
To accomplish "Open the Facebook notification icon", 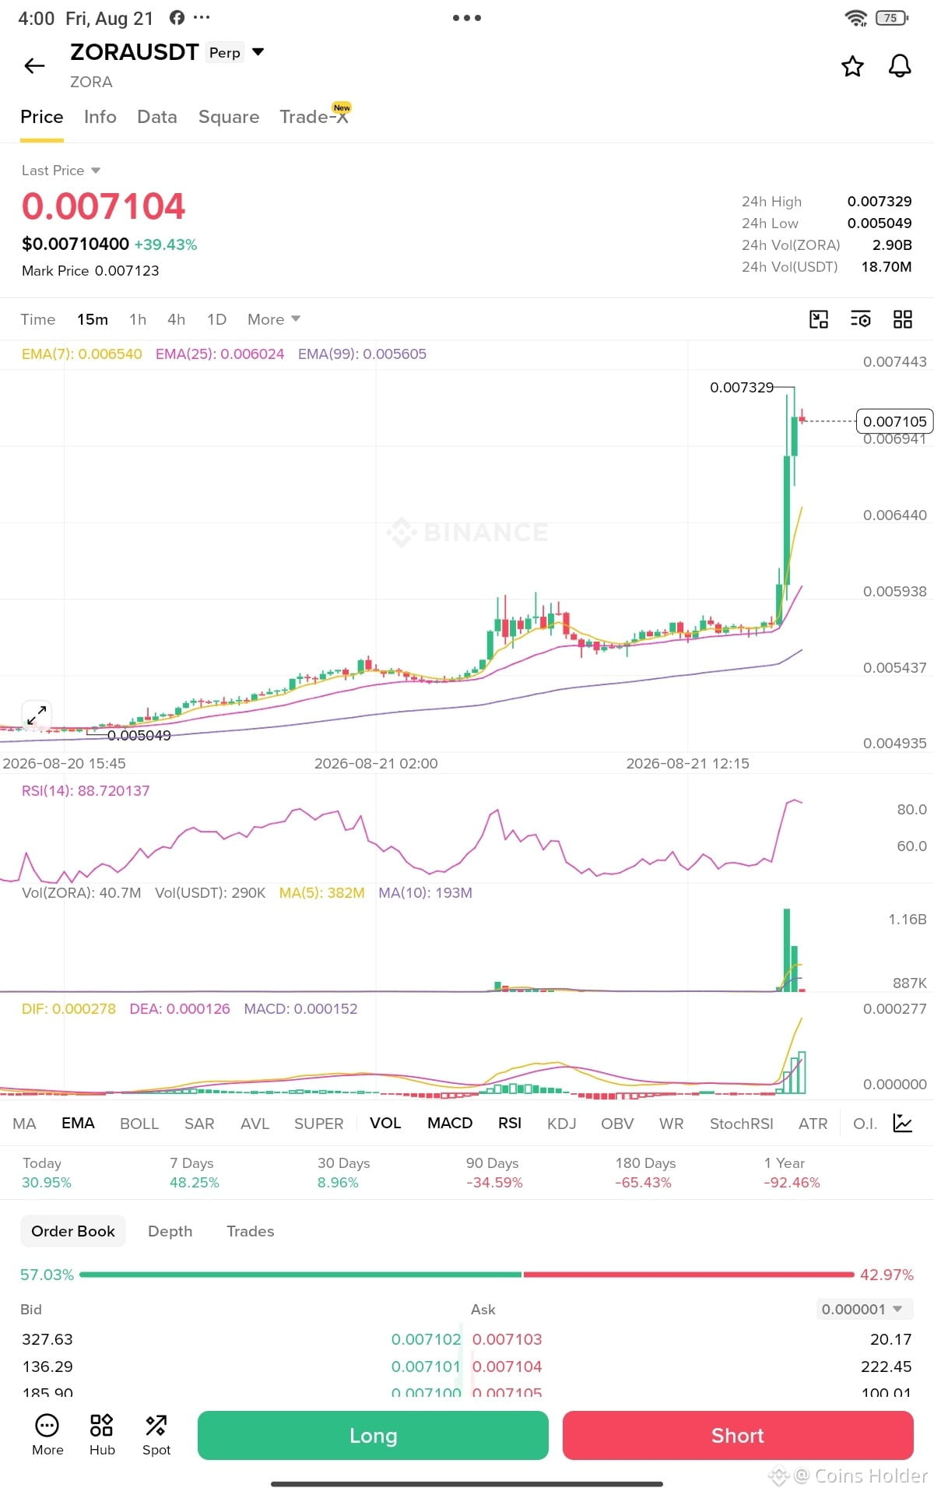I will coord(177,17).
